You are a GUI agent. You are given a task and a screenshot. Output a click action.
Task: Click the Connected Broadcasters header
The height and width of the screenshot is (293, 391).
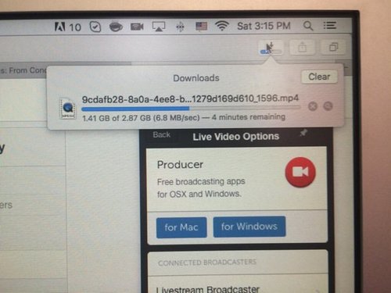click(207, 263)
